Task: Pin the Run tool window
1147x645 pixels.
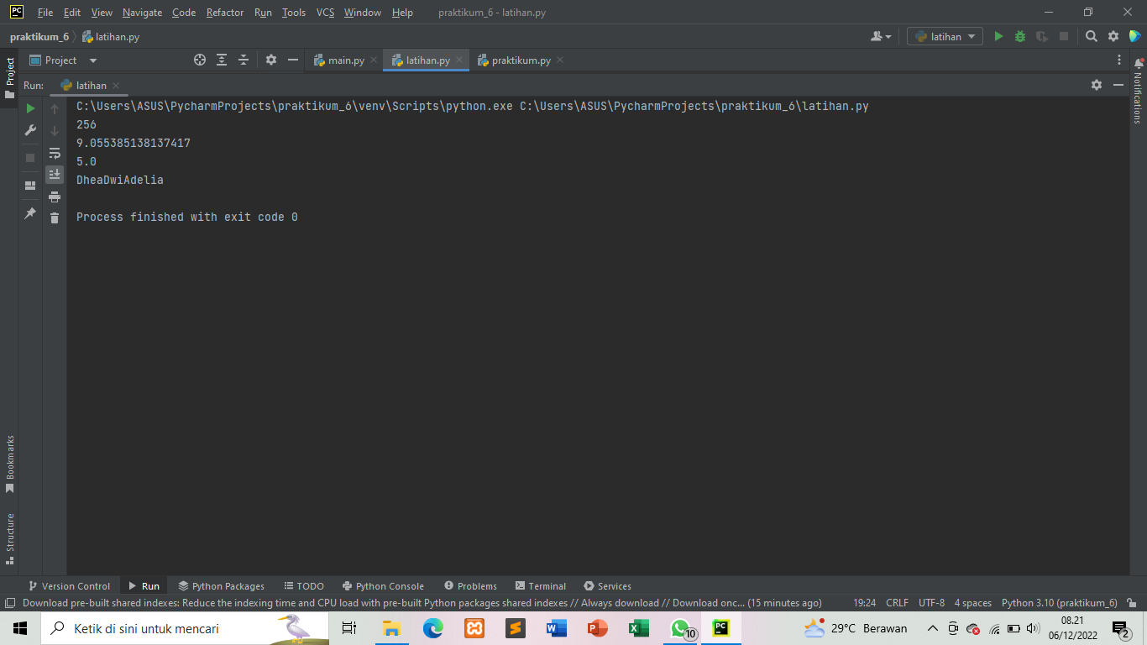Action: point(29,213)
